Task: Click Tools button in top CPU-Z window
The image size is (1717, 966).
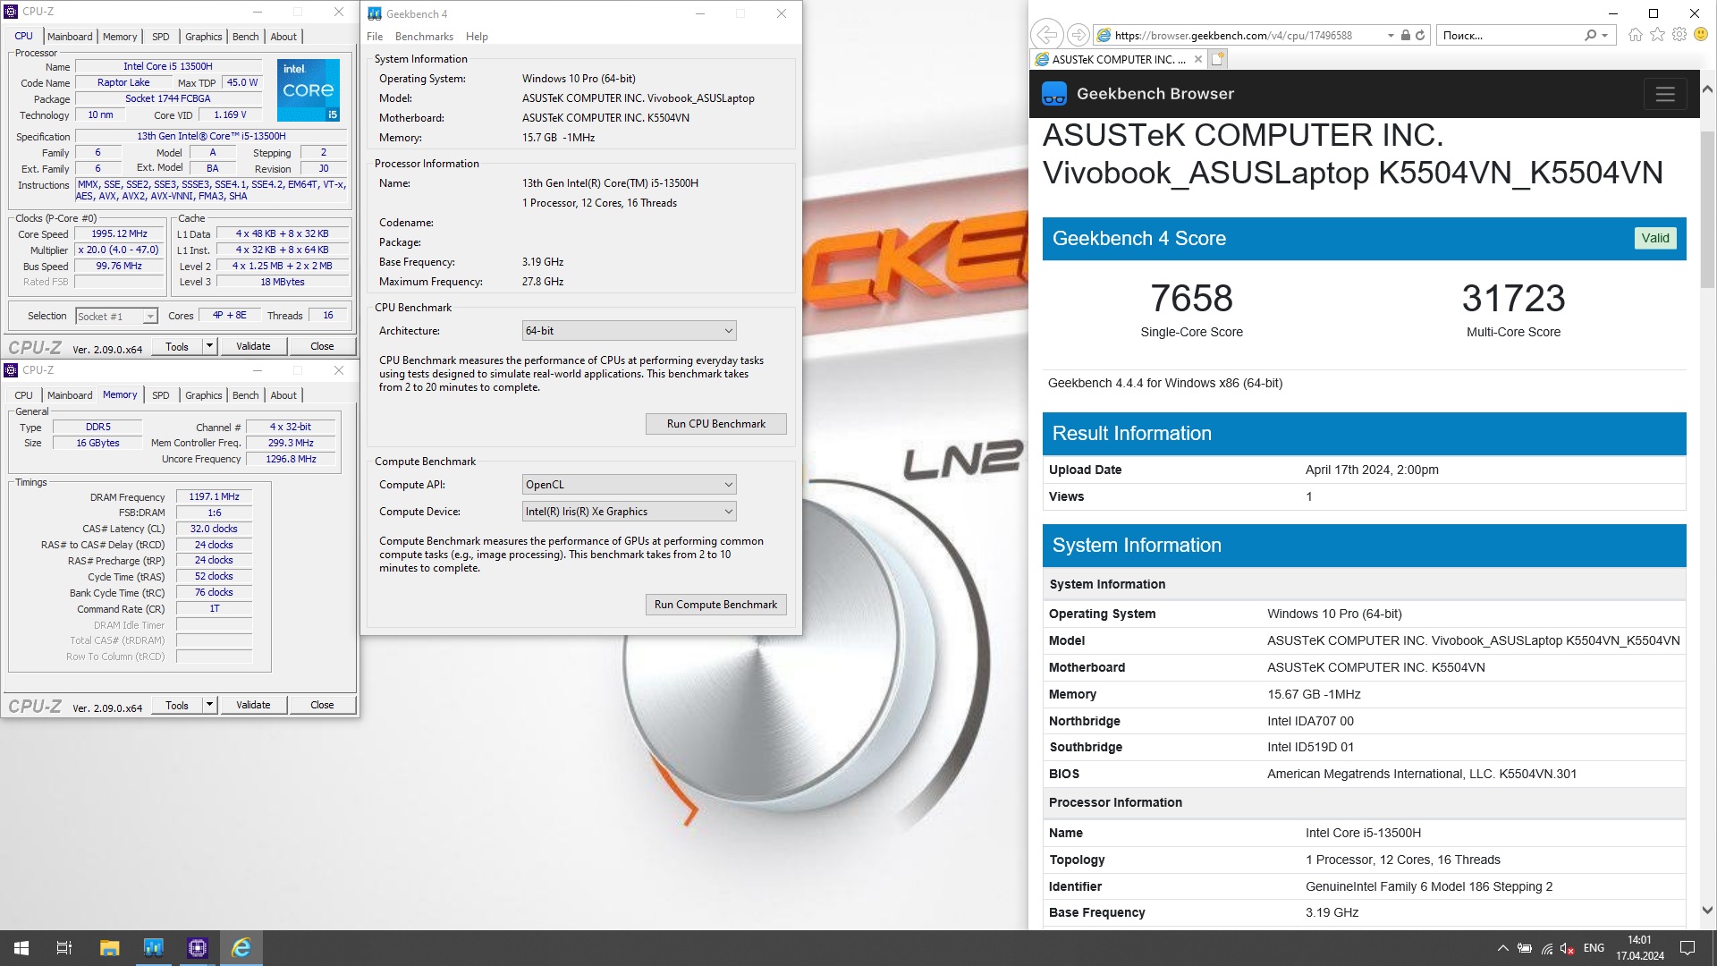Action: (x=177, y=346)
